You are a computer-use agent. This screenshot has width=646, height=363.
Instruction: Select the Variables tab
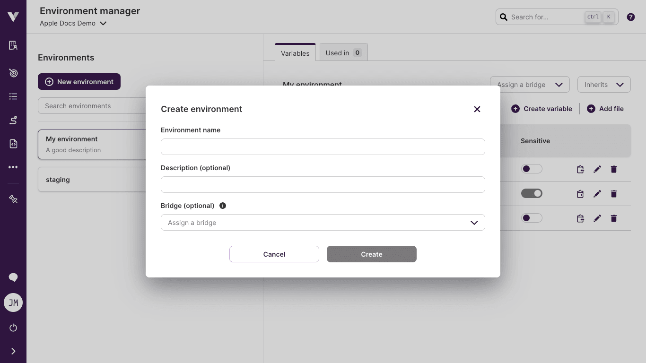point(295,53)
